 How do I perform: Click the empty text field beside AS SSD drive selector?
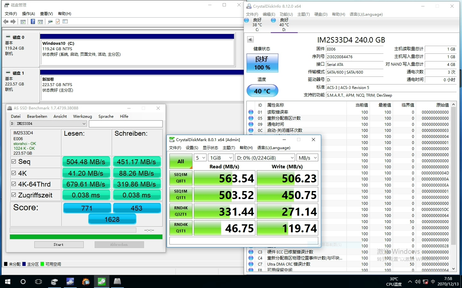126,124
